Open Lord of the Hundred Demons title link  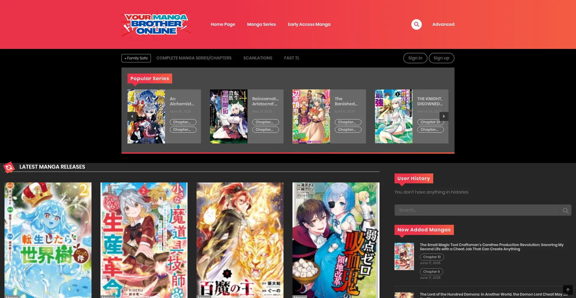coord(494,294)
